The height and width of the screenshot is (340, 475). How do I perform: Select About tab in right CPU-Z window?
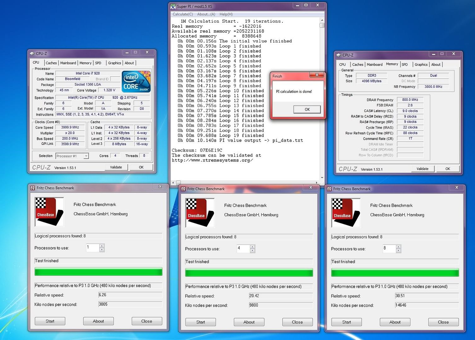click(436, 65)
